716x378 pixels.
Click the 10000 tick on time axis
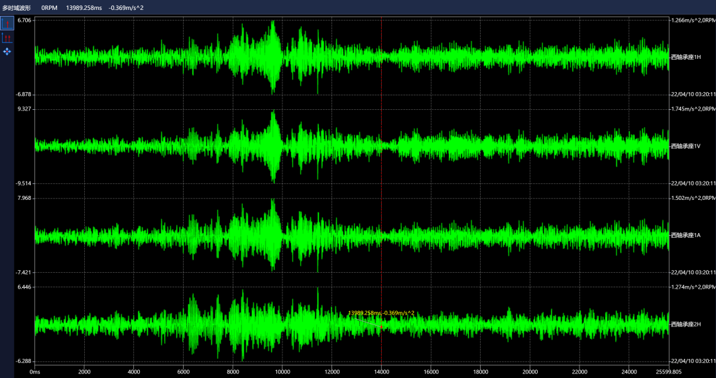click(x=282, y=371)
